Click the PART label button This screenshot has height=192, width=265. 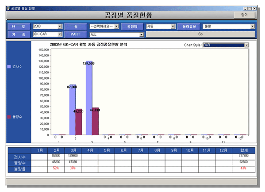(x=75, y=35)
